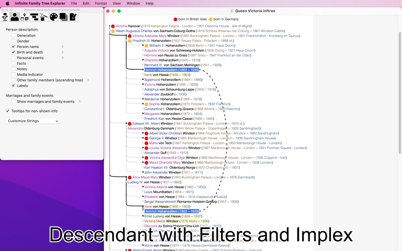Select Wilhelm II. Hohenzollern in the tree

pyautogui.click(x=192, y=46)
